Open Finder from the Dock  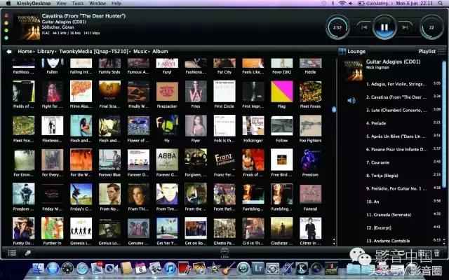(x=38, y=269)
